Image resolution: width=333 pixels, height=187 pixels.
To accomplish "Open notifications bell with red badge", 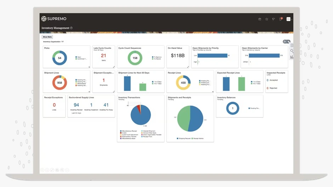I will pos(281,19).
